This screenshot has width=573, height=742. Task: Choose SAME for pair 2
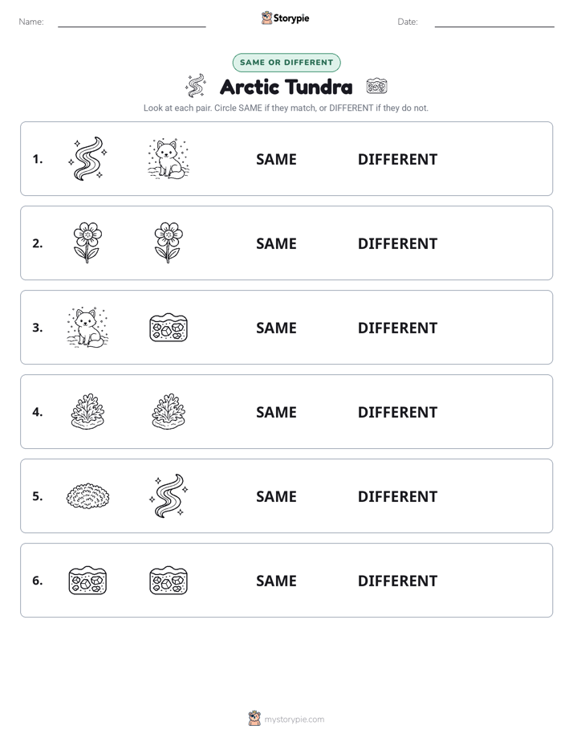click(x=276, y=243)
